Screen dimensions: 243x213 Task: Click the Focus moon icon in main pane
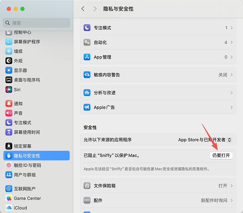[87, 28]
